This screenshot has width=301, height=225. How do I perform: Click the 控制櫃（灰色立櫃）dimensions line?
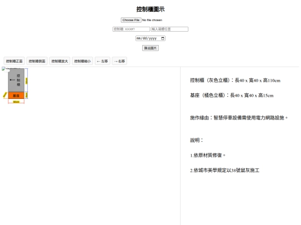click(235, 81)
